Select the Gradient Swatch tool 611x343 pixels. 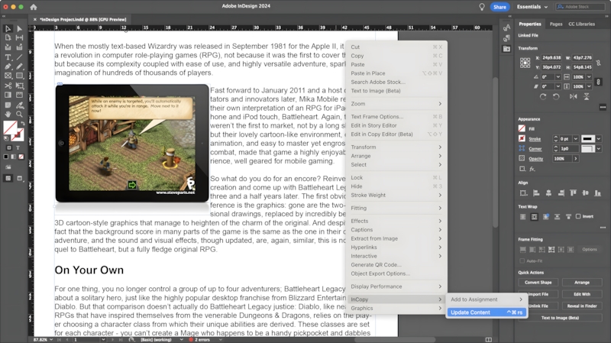(8, 95)
